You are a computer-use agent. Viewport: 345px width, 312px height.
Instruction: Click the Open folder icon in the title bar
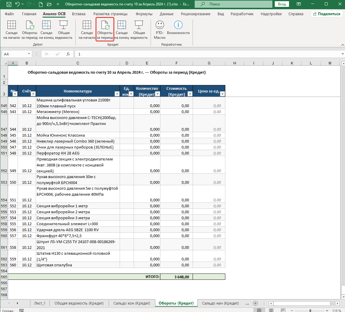coord(49,4)
